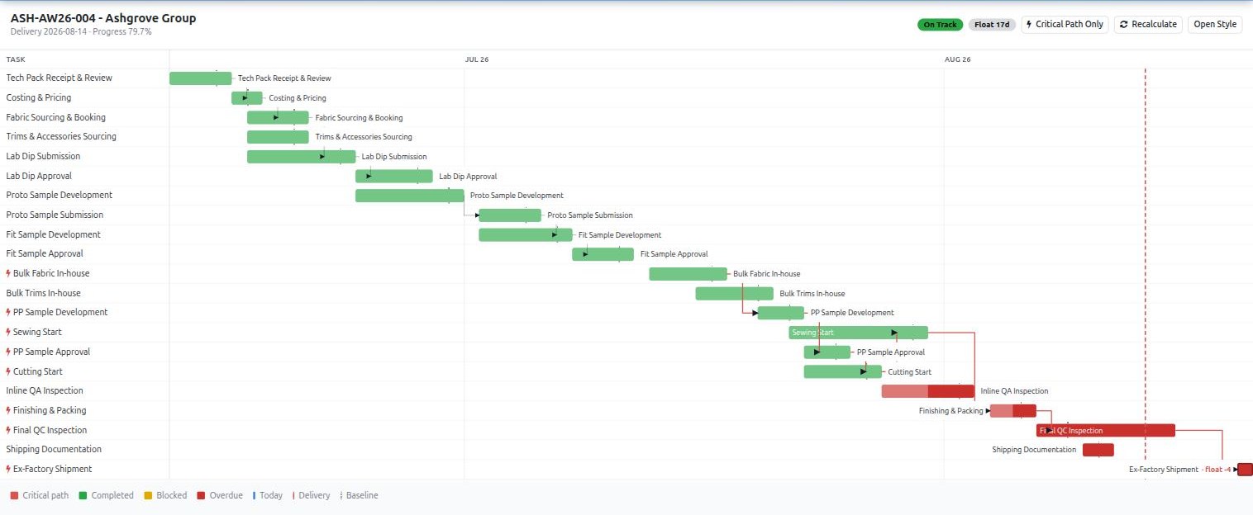Image resolution: width=1253 pixels, height=515 pixels.
Task: Select the Ex-Factory Shipment end bar
Action: [1245, 470]
